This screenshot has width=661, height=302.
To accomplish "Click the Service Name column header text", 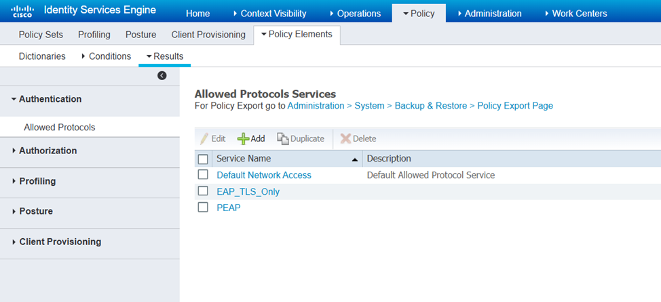I will [x=244, y=159].
